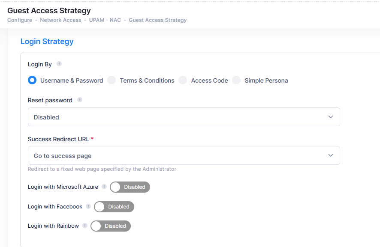Open the Network Access breadcrumb link
The image size is (380, 247).
pyautogui.click(x=60, y=20)
